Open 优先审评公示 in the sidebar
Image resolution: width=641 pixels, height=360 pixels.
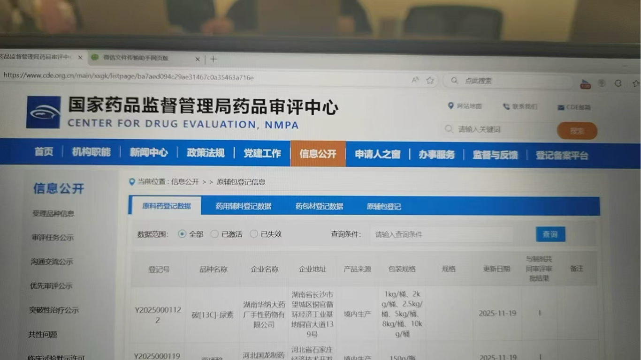(x=51, y=285)
